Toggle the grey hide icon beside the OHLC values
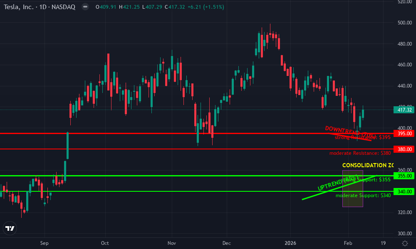The height and width of the screenshot is (249, 416). click(x=85, y=7)
